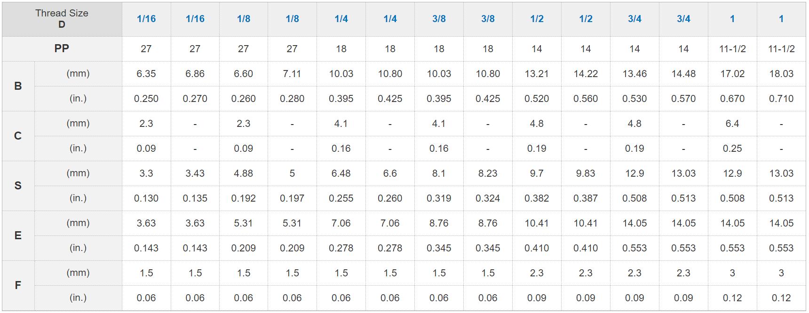This screenshot has width=809, height=313.
Task: Select the 3.3 mm S value cell
Action: (x=146, y=173)
